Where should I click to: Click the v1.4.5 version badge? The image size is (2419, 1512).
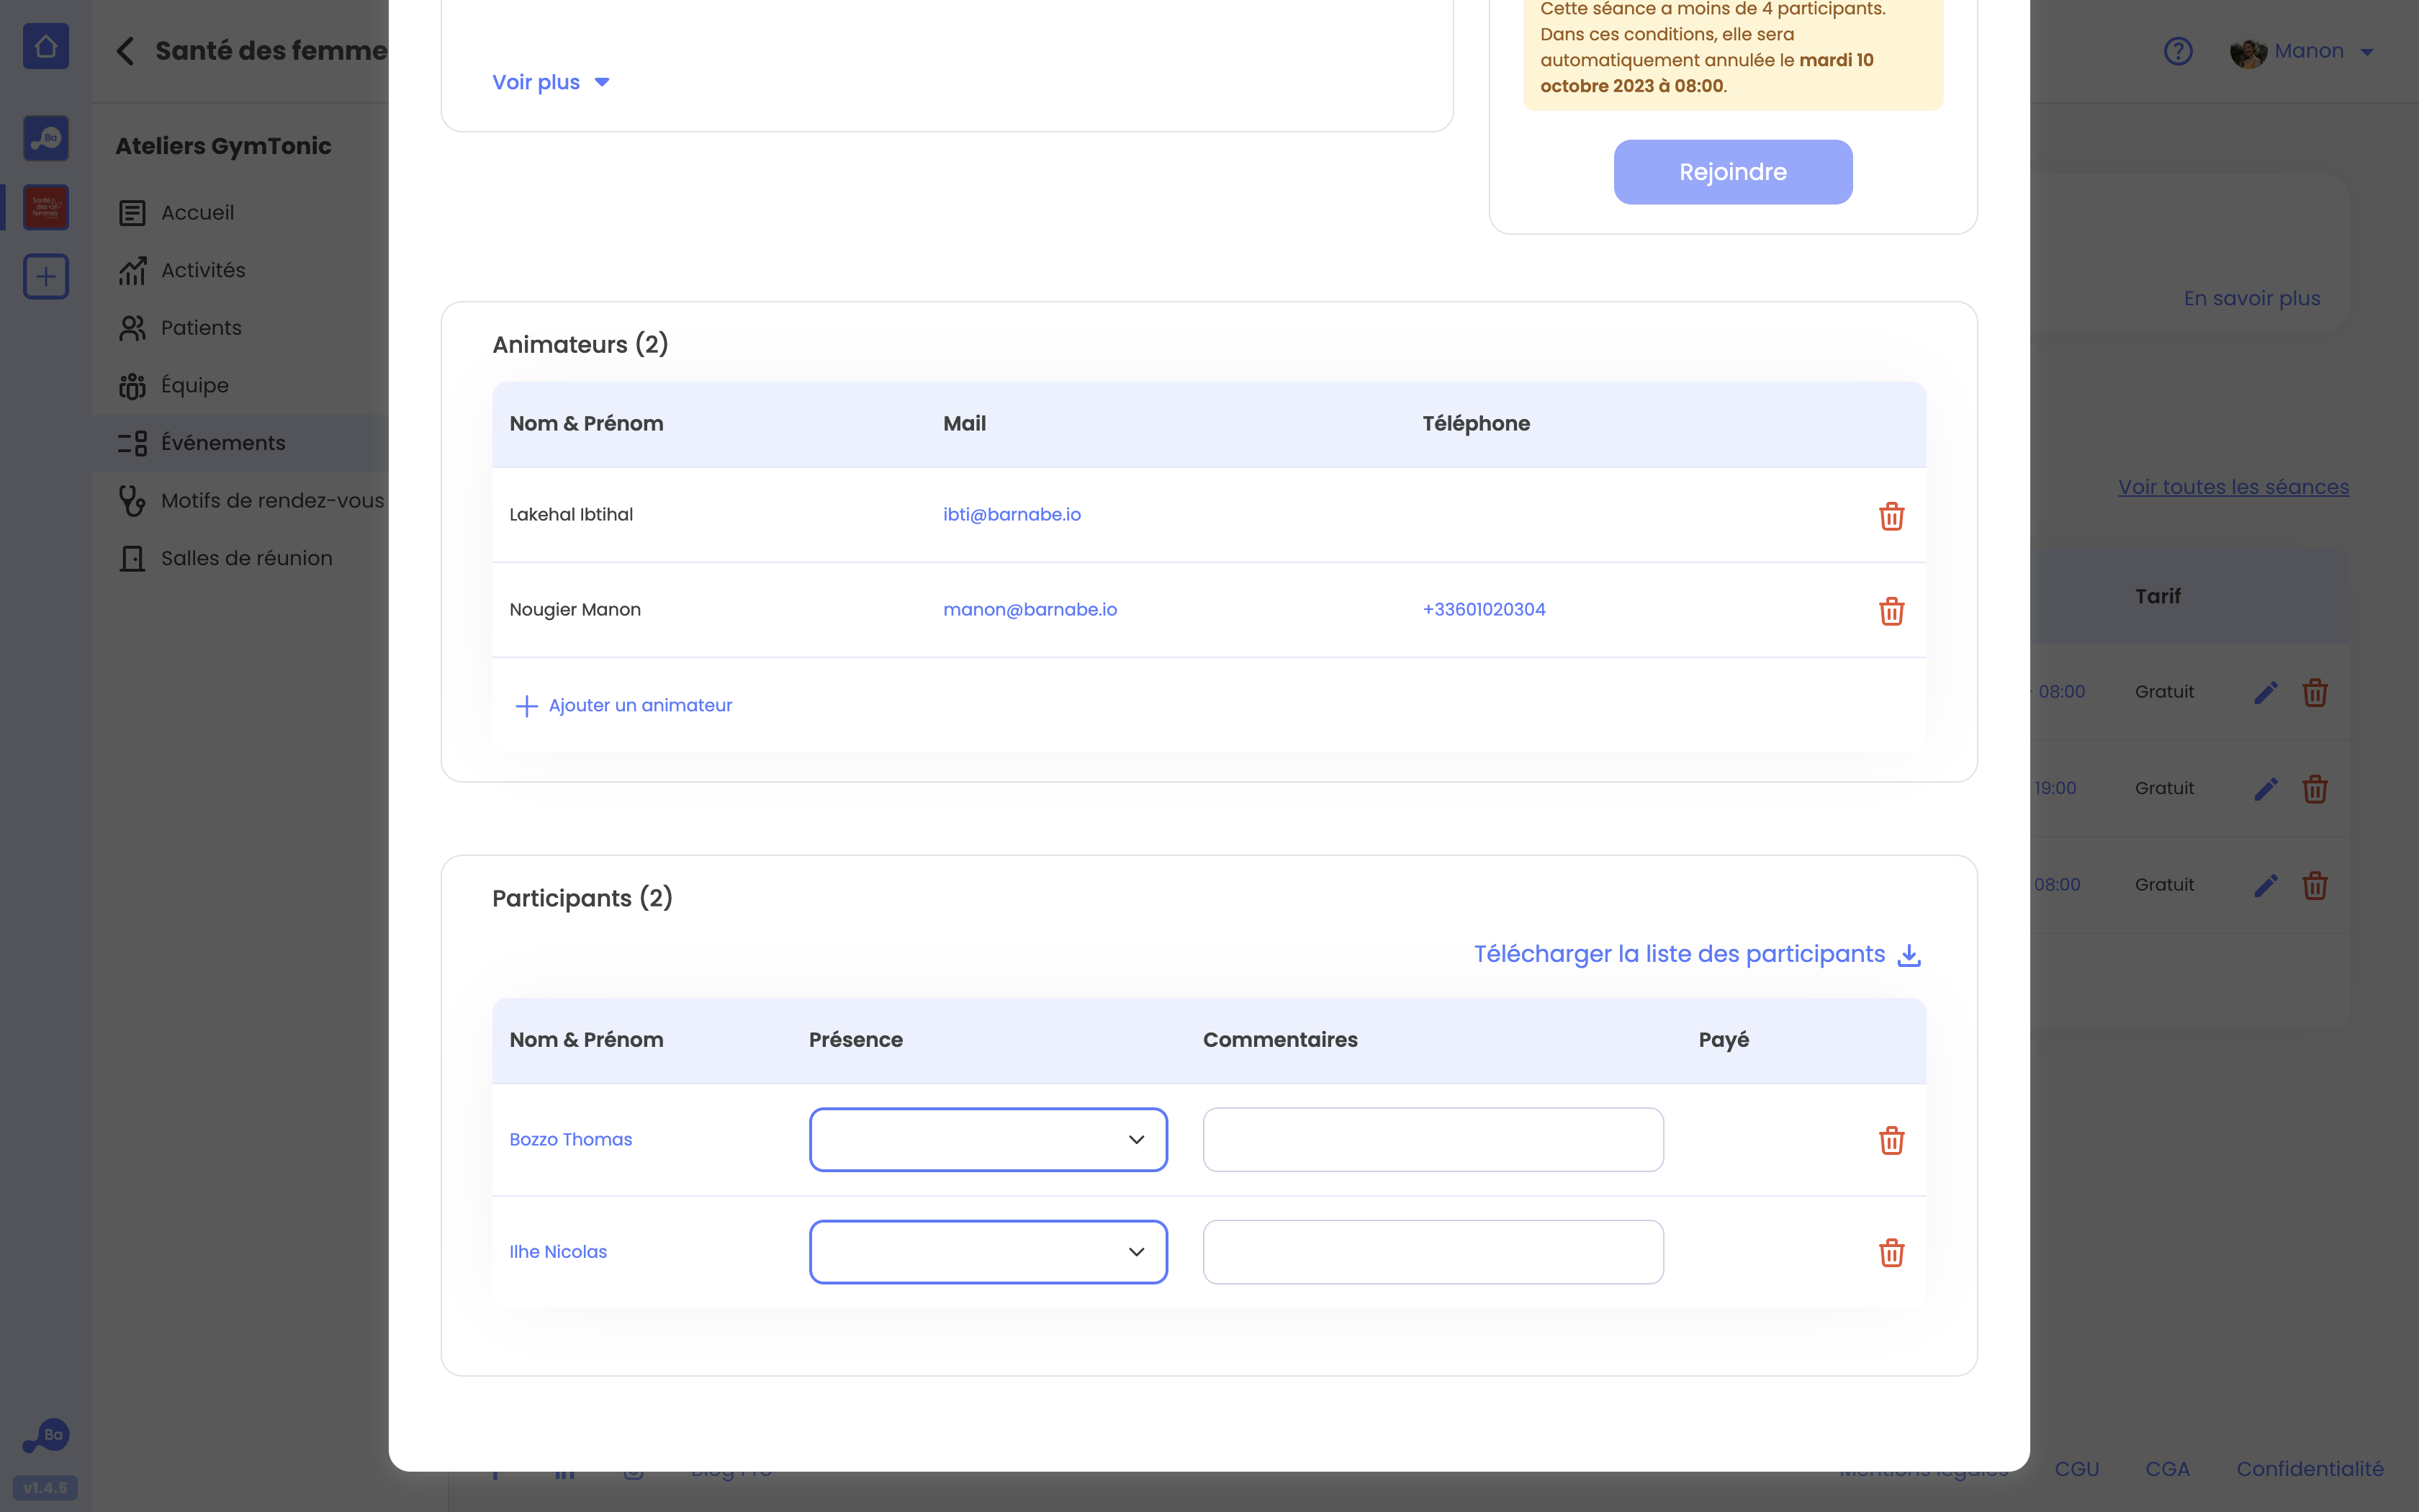pos(46,1488)
